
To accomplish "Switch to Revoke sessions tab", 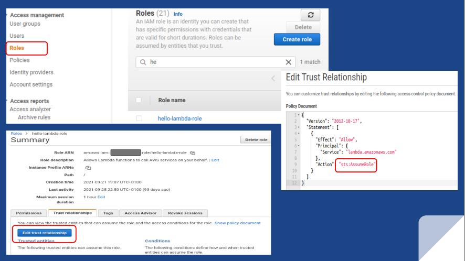I will [x=185, y=213].
